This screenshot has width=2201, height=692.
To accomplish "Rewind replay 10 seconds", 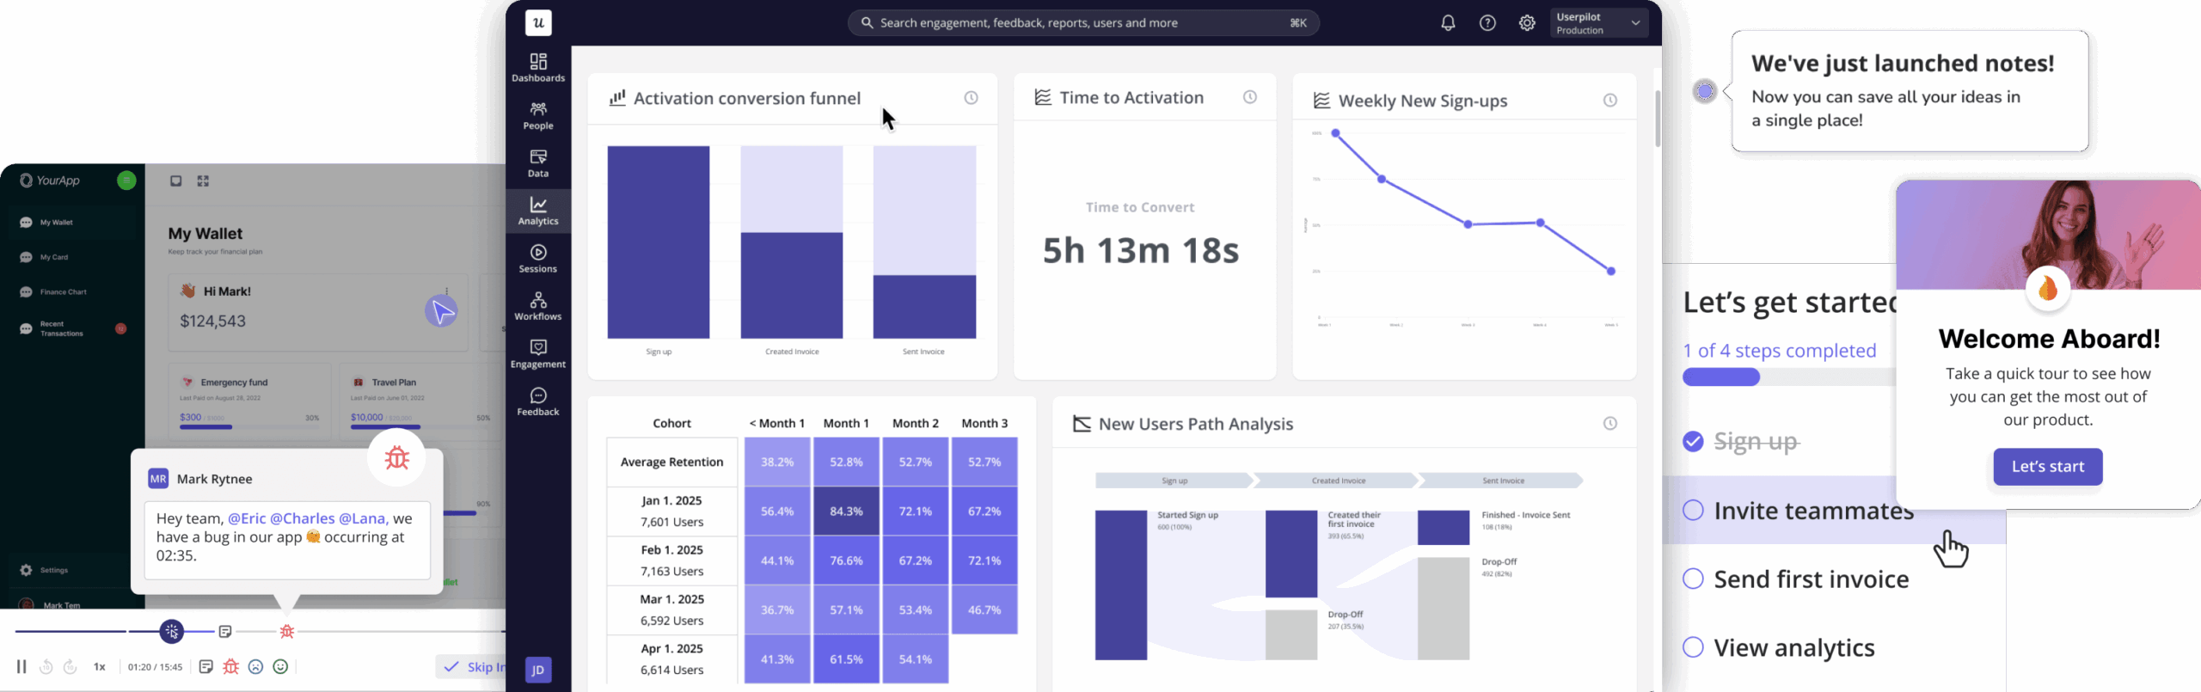I will coord(46,666).
